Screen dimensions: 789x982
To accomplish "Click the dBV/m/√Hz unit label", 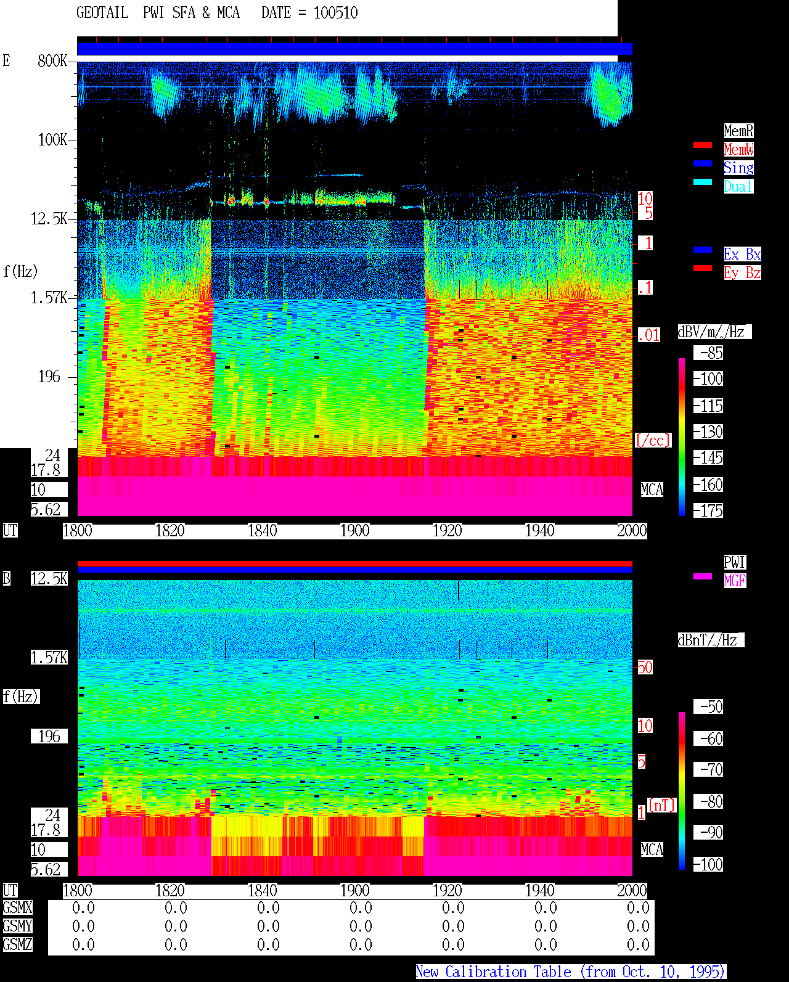I will click(714, 332).
